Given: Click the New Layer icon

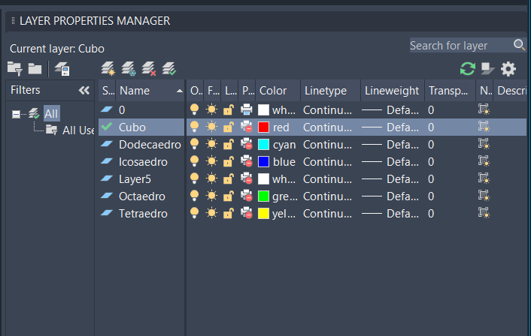Looking at the screenshot, I should (108, 69).
